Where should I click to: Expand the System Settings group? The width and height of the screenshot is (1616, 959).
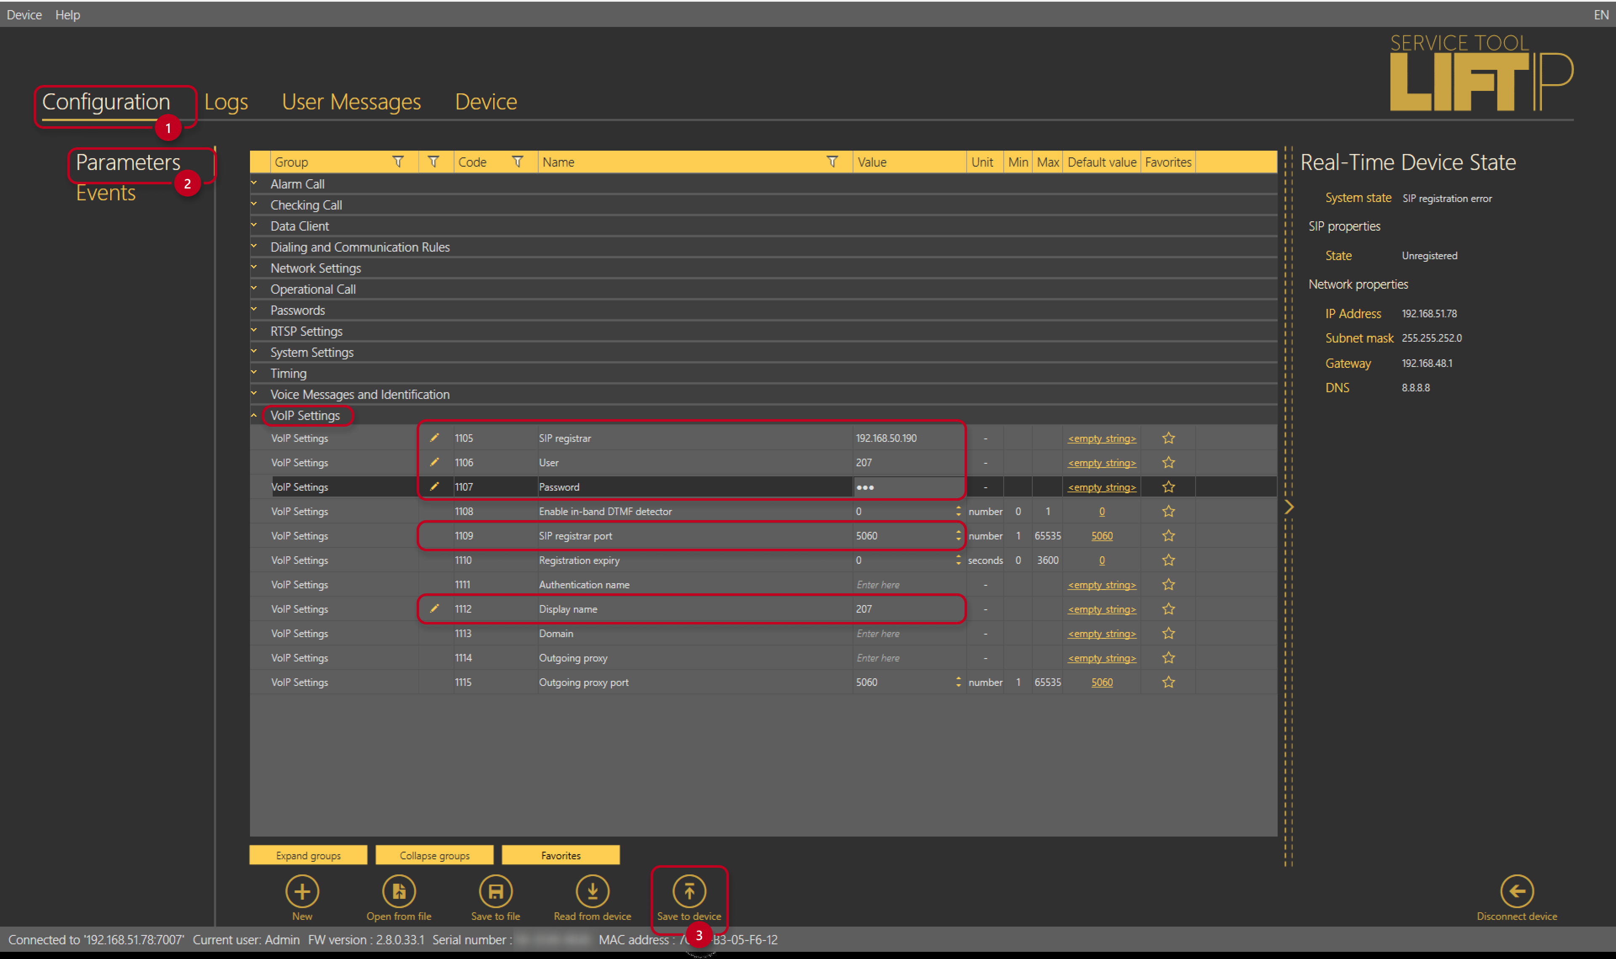coord(254,351)
